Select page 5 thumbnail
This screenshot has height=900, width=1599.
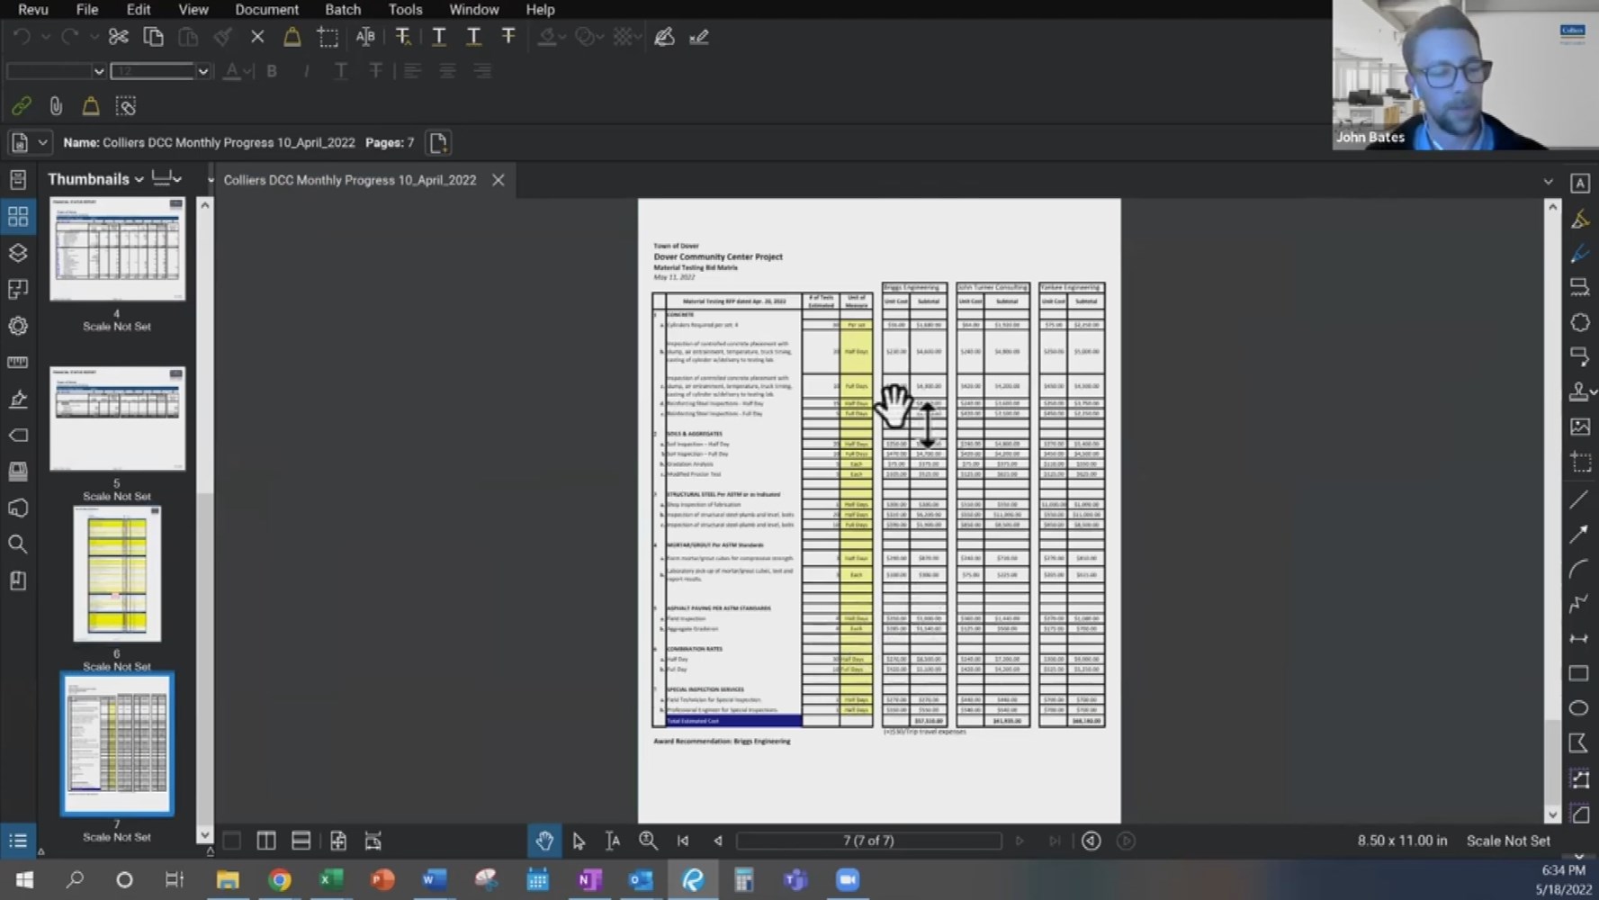pyautogui.click(x=117, y=418)
